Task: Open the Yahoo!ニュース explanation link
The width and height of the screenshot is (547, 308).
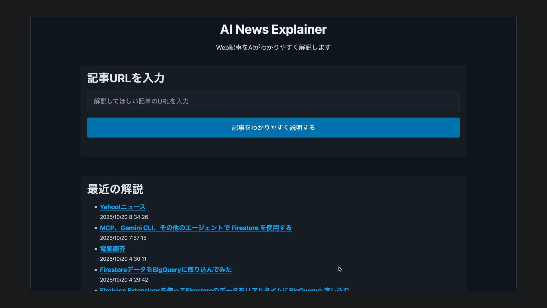Action: click(123, 207)
